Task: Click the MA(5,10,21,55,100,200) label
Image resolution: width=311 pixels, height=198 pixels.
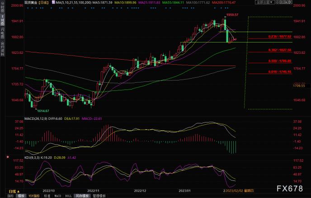Action: tap(74, 3)
